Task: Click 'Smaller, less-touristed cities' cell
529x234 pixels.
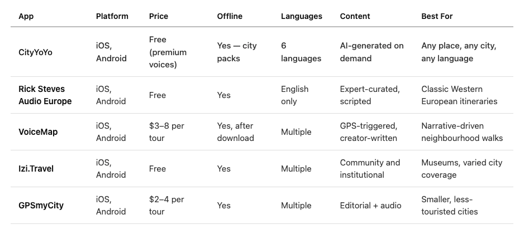Action: point(450,205)
